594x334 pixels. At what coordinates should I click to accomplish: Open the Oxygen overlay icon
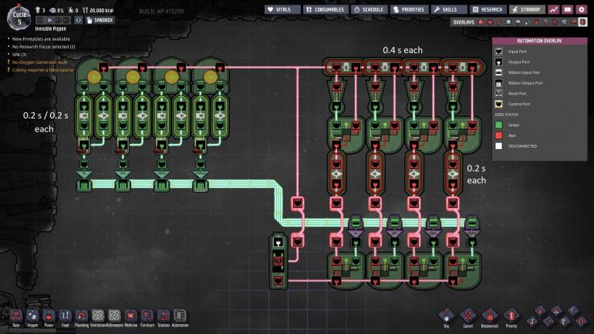(481, 22)
